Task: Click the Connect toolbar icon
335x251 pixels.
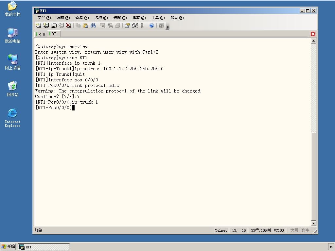Action: point(39,25)
